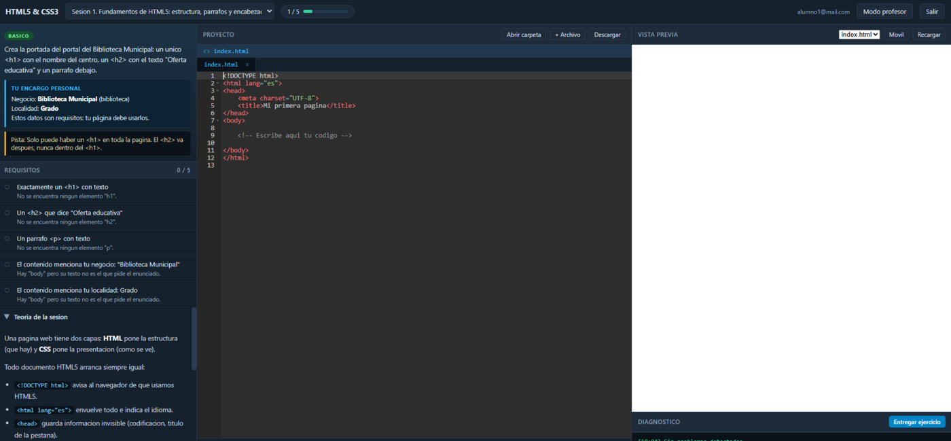Open the preview file dropdown index.html
Screen dimensions: 951x441
tap(859, 35)
